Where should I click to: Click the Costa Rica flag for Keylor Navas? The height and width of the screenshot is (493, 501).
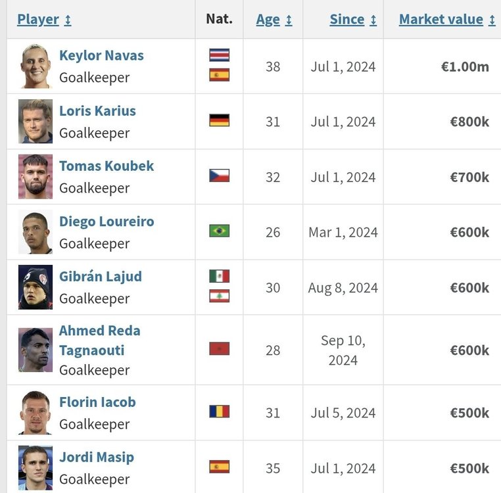219,55
